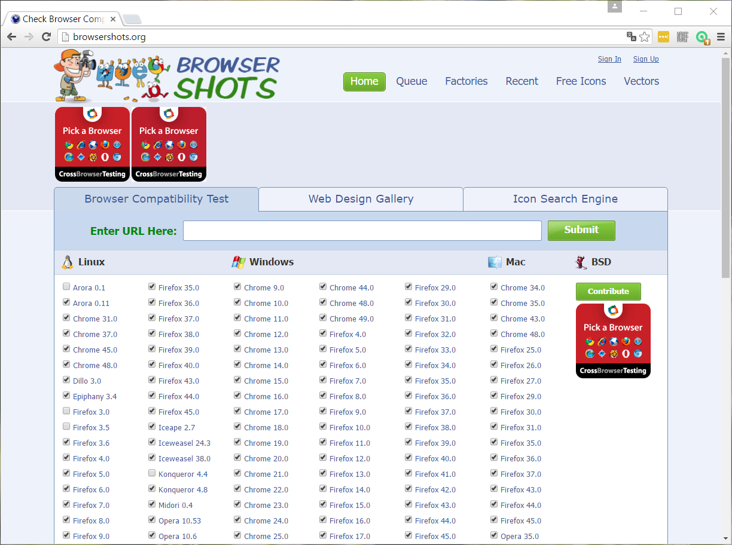Viewport: 732px width, 545px height.
Task: Click the Linux penguin icon
Action: click(x=67, y=262)
